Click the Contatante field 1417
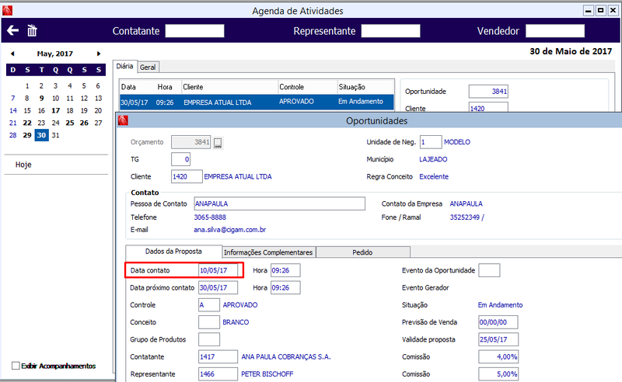The height and width of the screenshot is (382, 622). pos(218,356)
